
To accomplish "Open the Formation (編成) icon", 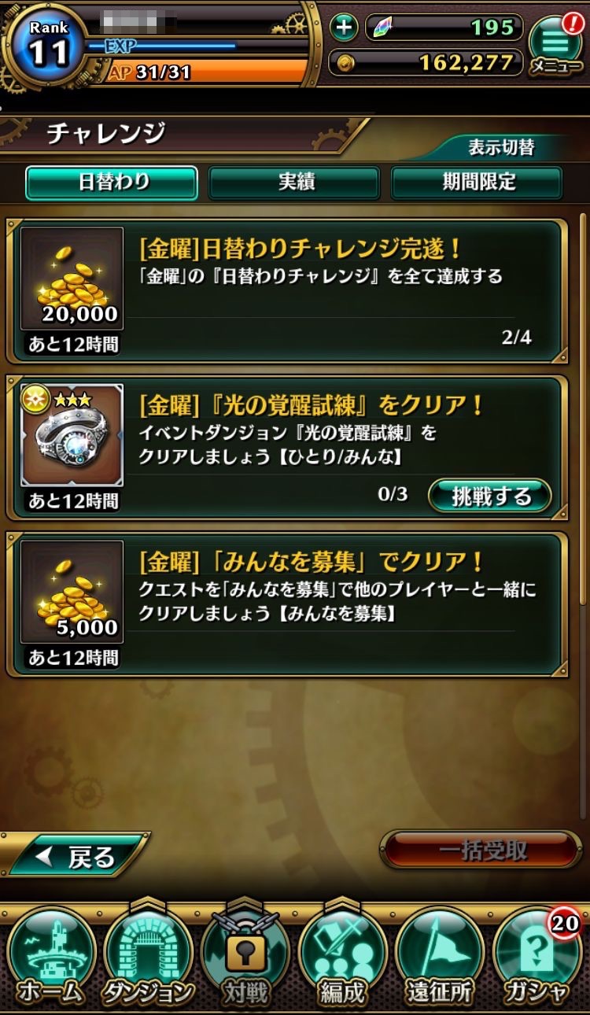I will click(343, 956).
